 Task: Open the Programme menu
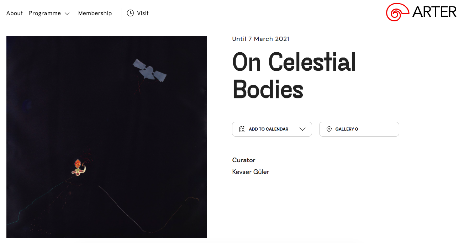45,14
